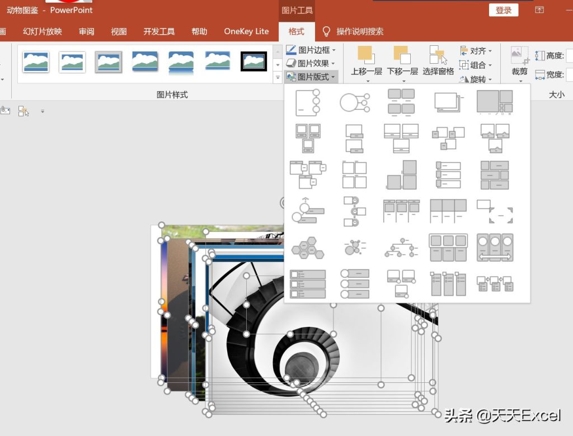Switch to the Format (格式) tab
The width and height of the screenshot is (573, 436).
296,31
